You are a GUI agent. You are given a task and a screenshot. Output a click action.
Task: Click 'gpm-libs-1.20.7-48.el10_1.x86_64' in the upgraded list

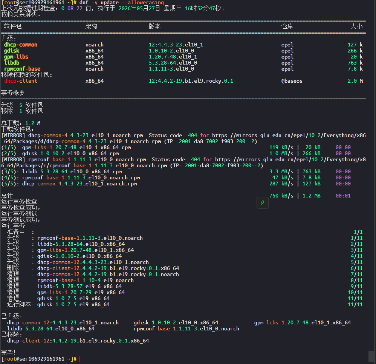point(303,322)
